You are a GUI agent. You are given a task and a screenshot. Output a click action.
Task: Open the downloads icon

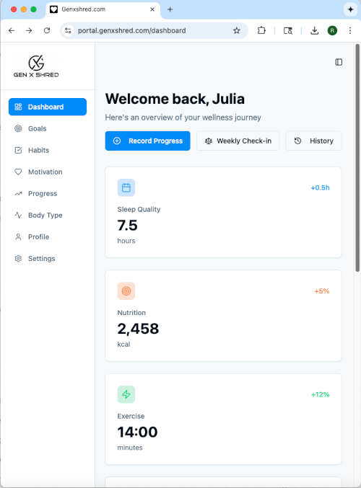[315, 30]
